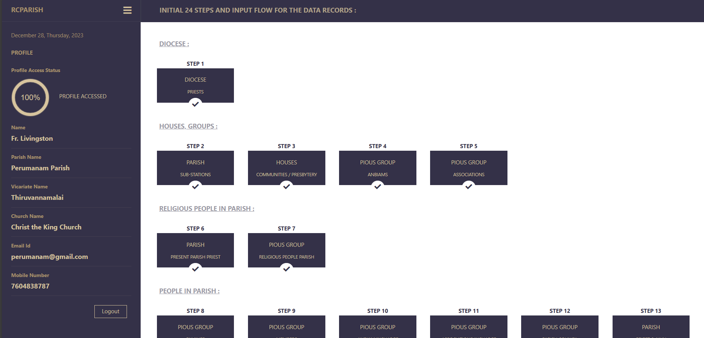Click checkmark under Pious Group Anbiams
The height and width of the screenshot is (338, 704).
(x=378, y=187)
